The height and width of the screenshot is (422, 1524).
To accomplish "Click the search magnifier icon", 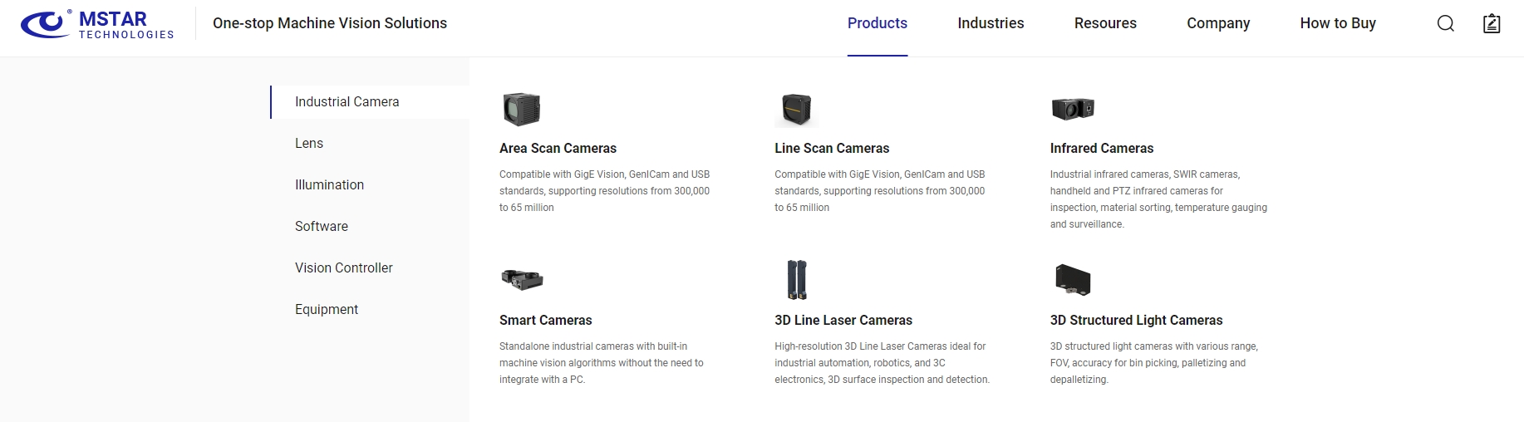I will (1445, 23).
